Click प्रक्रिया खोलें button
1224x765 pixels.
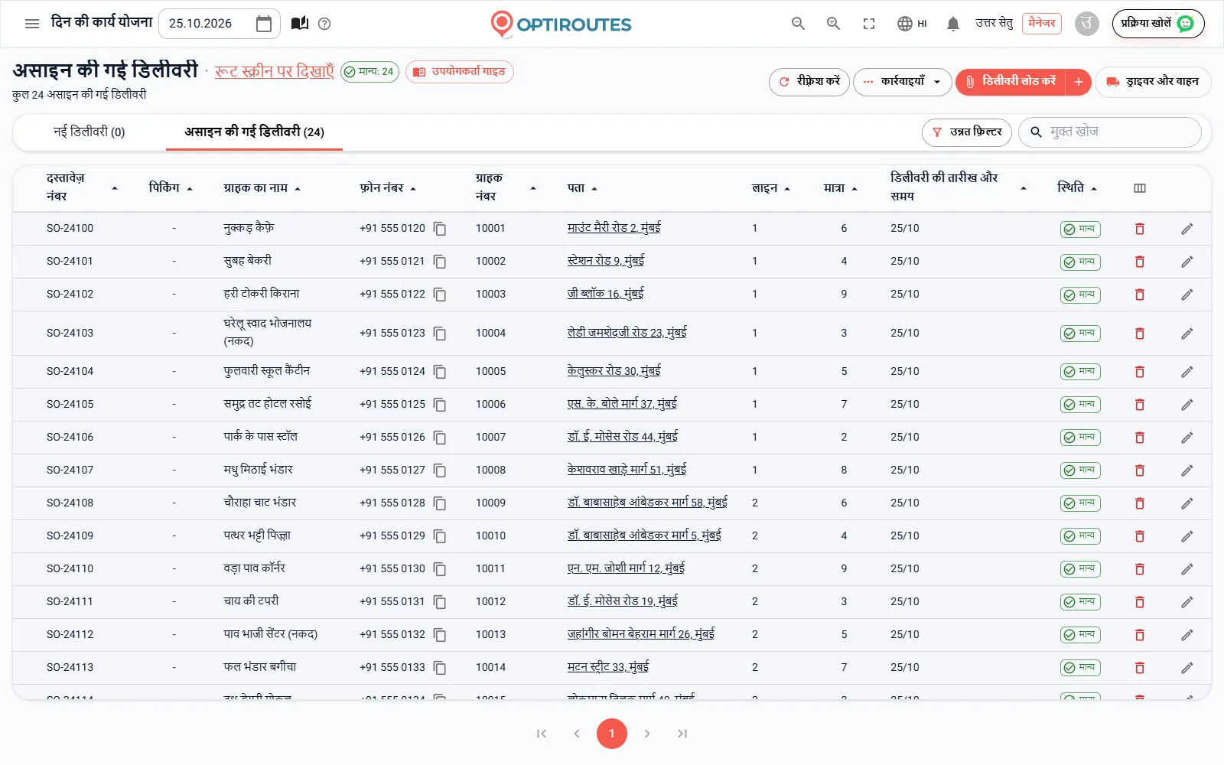1158,24
